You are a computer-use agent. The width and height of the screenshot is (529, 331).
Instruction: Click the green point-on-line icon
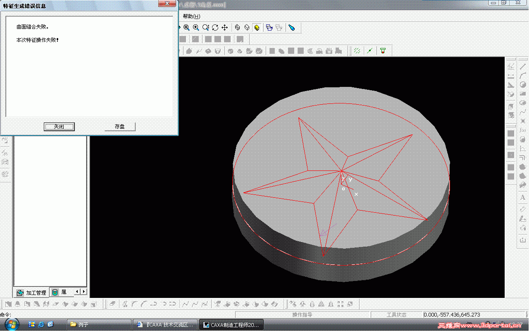pos(370,50)
